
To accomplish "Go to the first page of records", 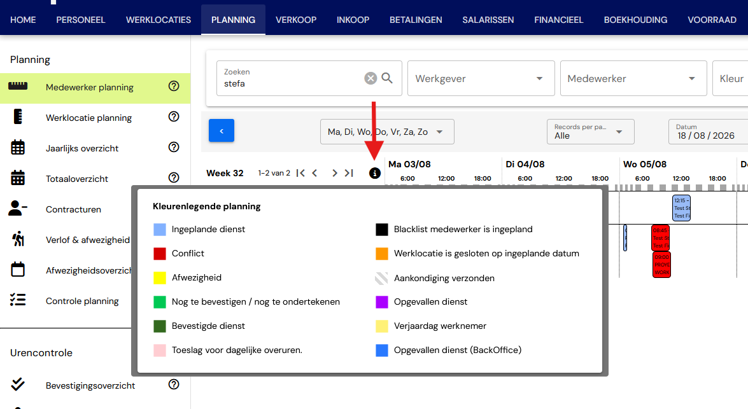I will coord(300,173).
